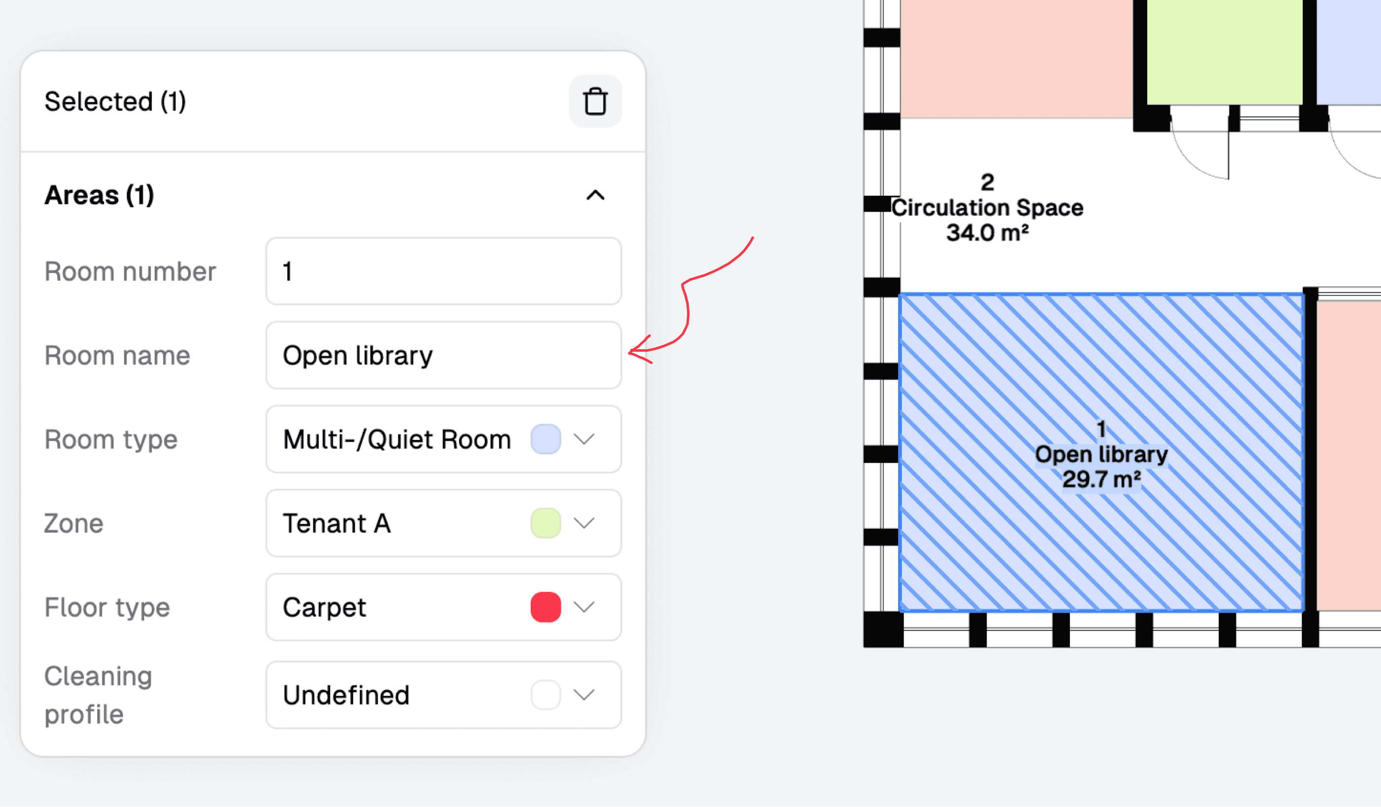
Task: Click the white Undefined color swatch
Action: click(545, 695)
